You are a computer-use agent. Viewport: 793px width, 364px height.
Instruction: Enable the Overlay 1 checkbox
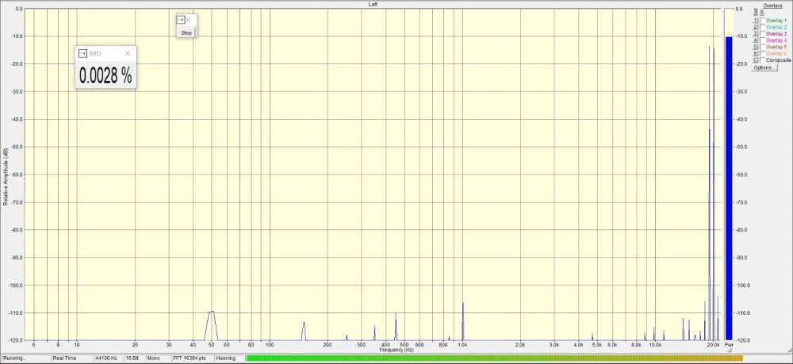tap(762, 21)
